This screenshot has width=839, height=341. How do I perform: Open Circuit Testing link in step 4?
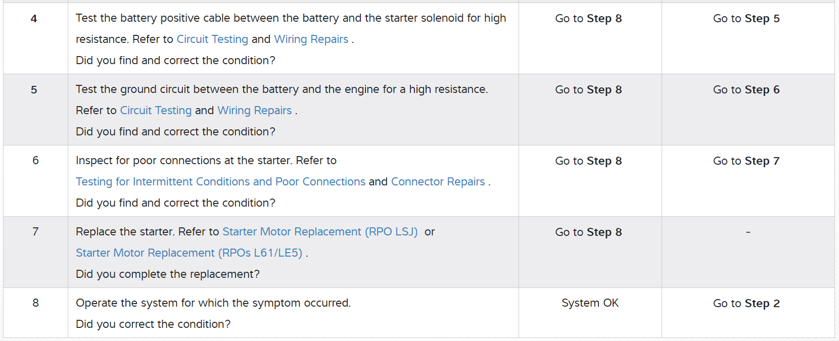212,39
